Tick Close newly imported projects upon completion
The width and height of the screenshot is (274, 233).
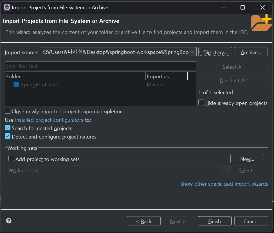pos(8,111)
